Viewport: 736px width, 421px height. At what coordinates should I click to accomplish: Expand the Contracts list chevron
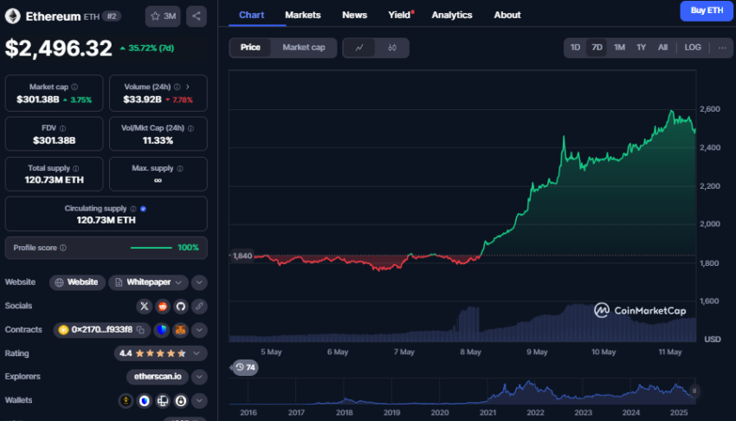[x=199, y=330]
